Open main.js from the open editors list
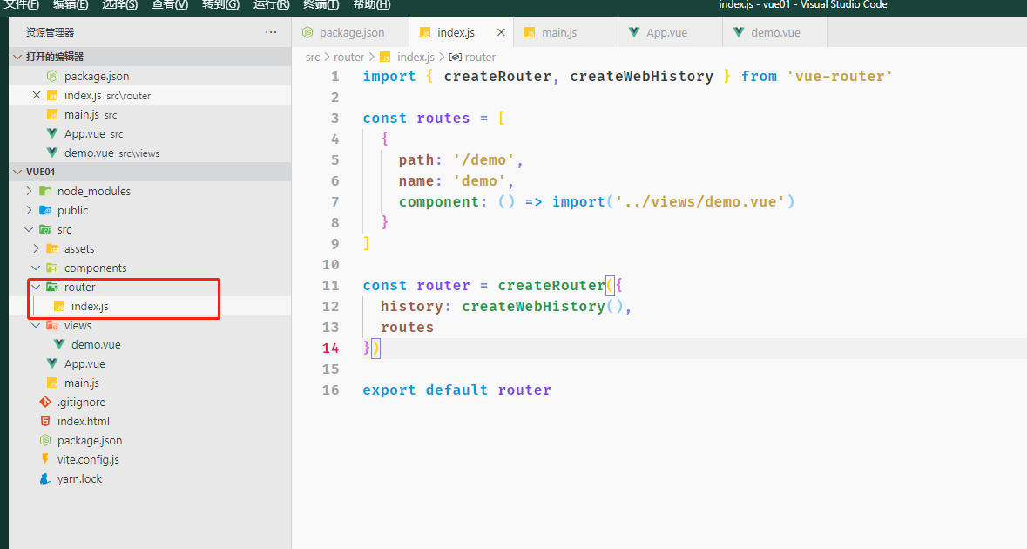The height and width of the screenshot is (549, 1027). 81,114
